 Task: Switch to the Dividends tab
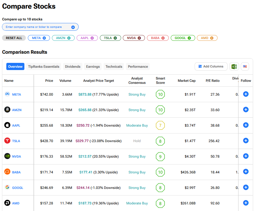[73, 67]
